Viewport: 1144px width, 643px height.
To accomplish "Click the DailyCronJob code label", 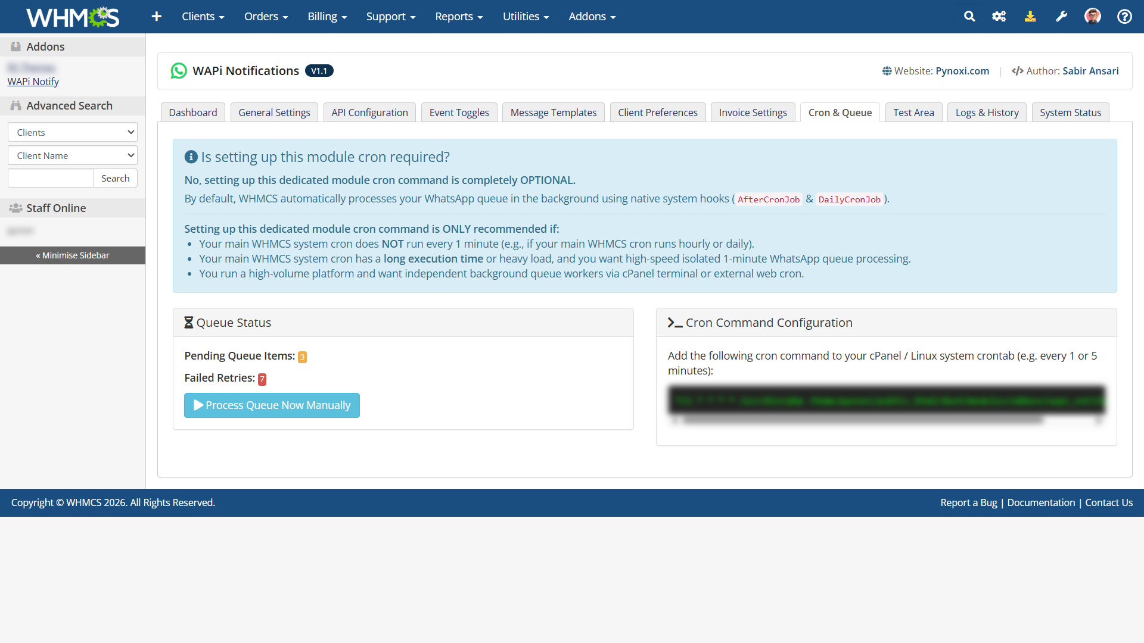I will coord(849,199).
